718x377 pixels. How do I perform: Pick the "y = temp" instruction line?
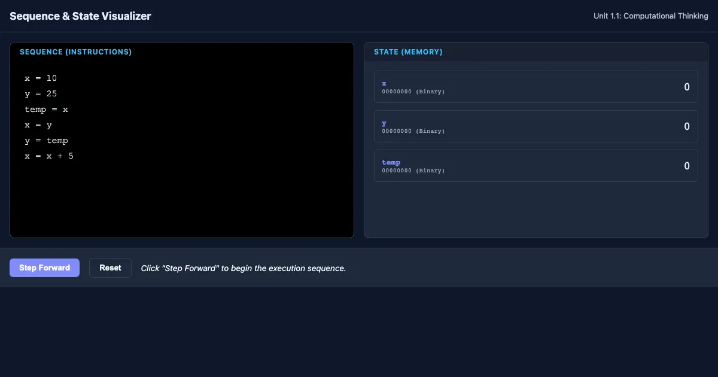(47, 141)
